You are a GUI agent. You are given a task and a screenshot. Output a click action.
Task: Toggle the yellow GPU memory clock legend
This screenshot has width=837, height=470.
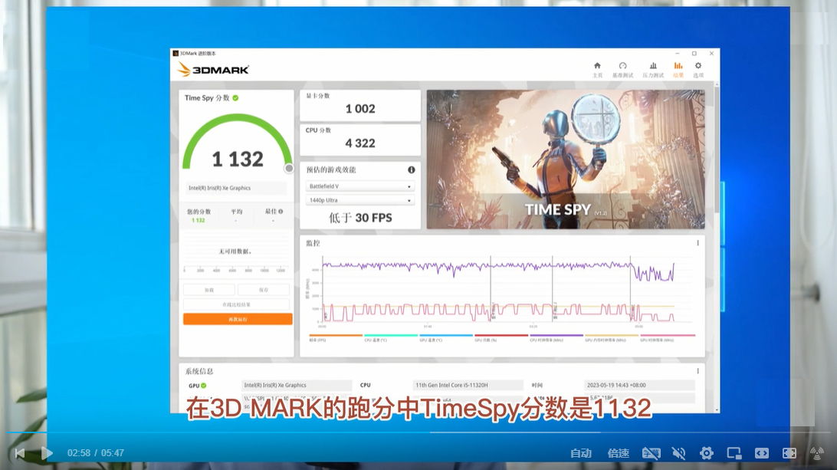pos(612,337)
